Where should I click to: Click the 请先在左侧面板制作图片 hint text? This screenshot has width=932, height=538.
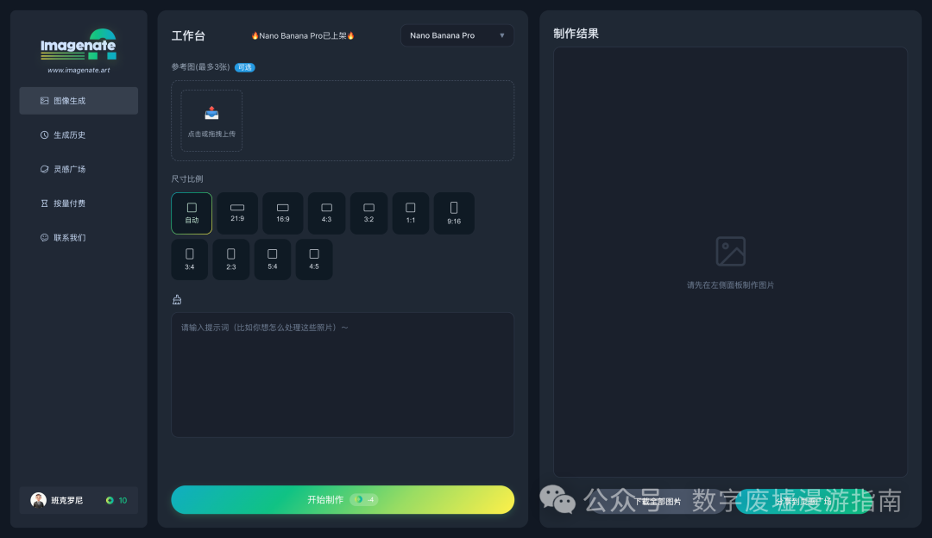click(x=731, y=285)
